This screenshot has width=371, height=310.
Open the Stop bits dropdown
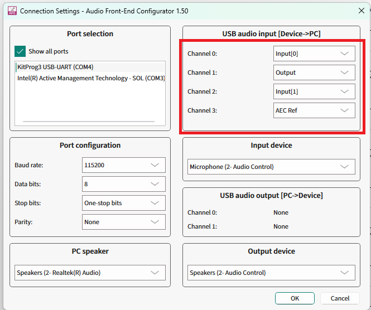click(x=123, y=203)
